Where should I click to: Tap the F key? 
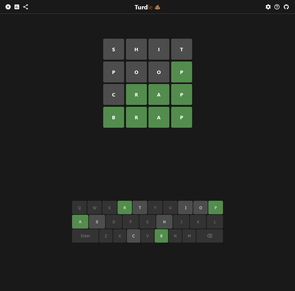[x=131, y=222]
